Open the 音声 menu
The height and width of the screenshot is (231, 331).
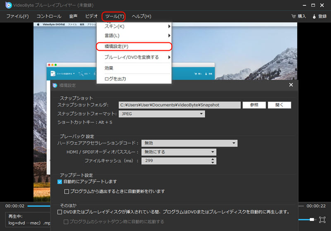tap(73, 17)
